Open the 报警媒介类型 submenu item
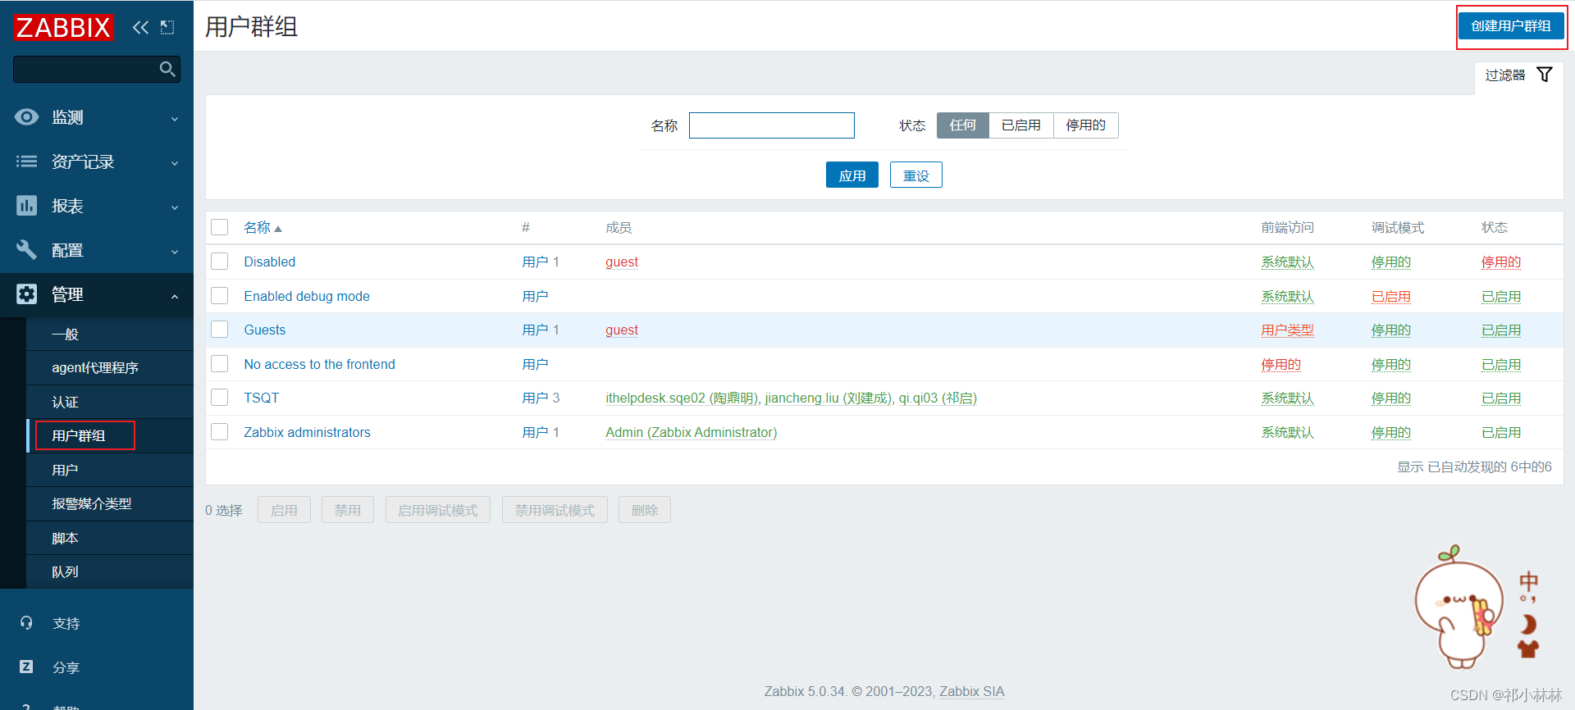This screenshot has height=710, width=1575. tap(110, 504)
